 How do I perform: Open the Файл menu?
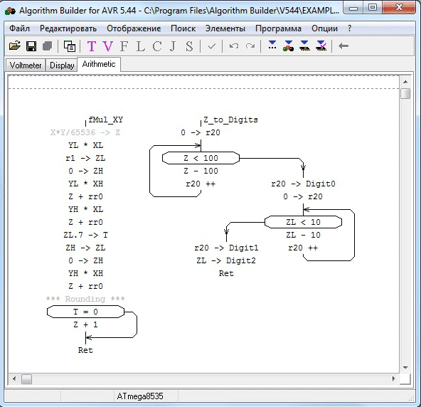[19, 28]
